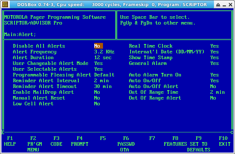The height and width of the screenshot is (154, 235).
Task: Toggle Auto Alarm Turn On value Yes
Action: 214,75
